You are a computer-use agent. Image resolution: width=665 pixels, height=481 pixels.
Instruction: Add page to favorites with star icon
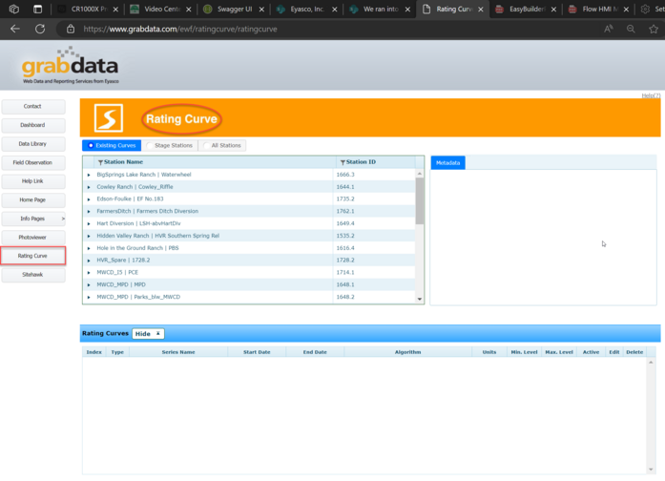pyautogui.click(x=654, y=29)
